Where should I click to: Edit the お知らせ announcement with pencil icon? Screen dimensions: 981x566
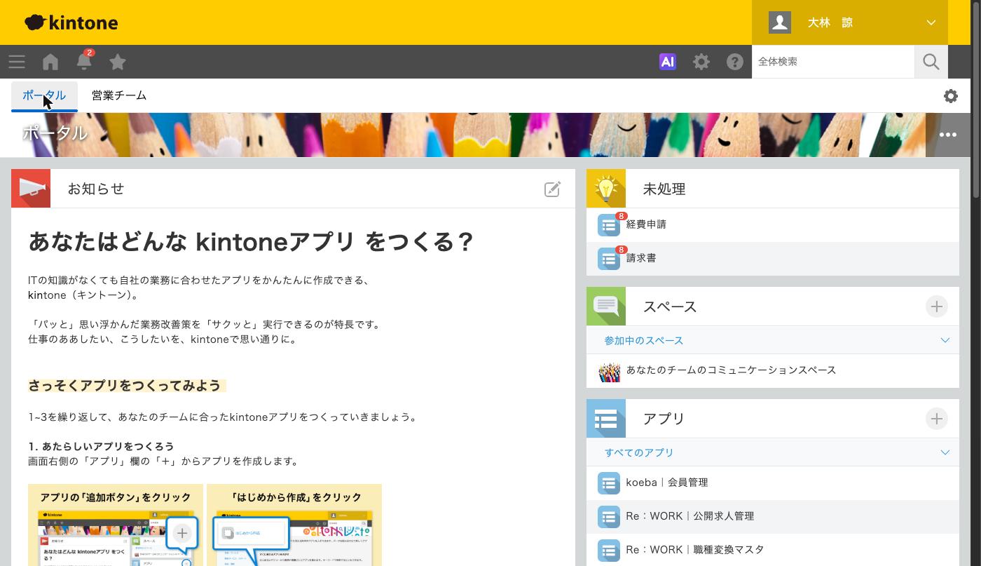[x=553, y=189]
